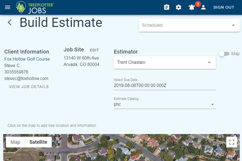Click EDIT next to Job Site
242x161 pixels.
(x=95, y=50)
